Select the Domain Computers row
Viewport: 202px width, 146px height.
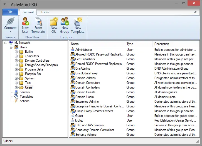tap(134, 83)
